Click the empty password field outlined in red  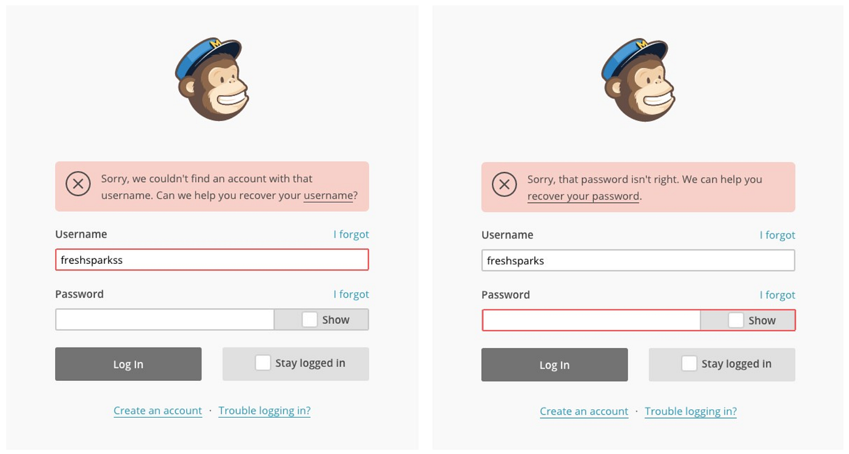click(591, 320)
